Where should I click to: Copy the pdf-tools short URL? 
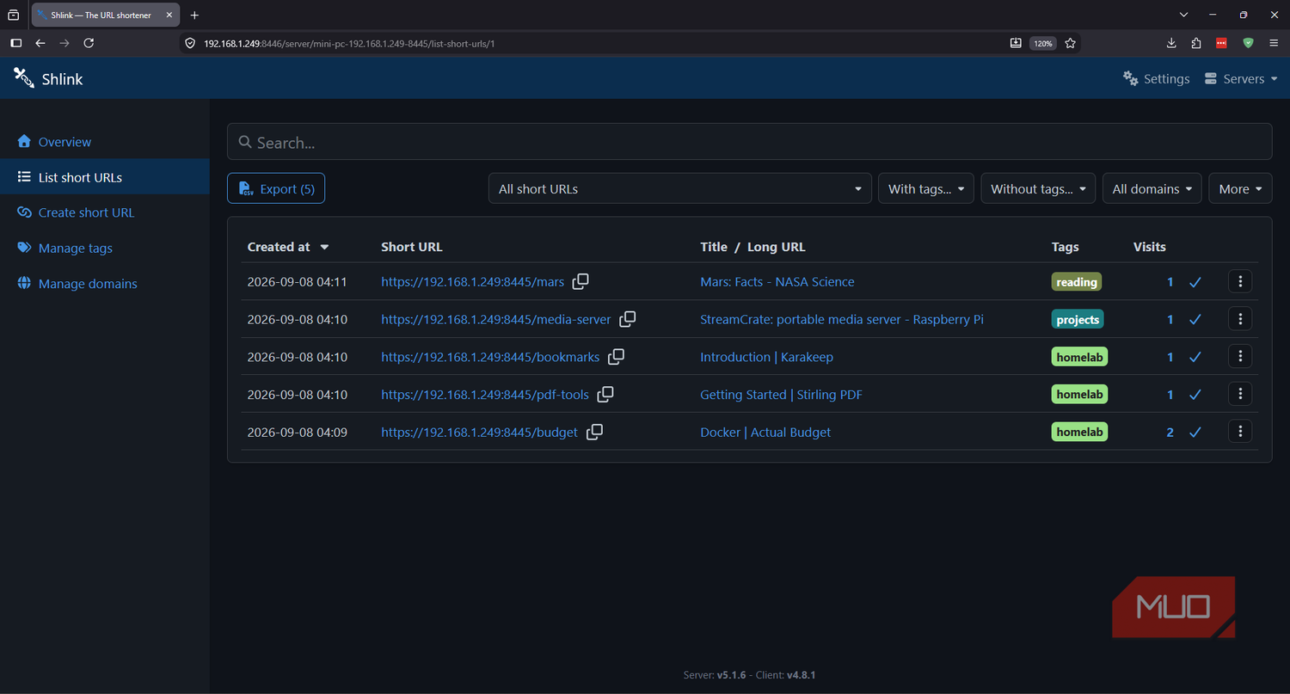coord(605,394)
